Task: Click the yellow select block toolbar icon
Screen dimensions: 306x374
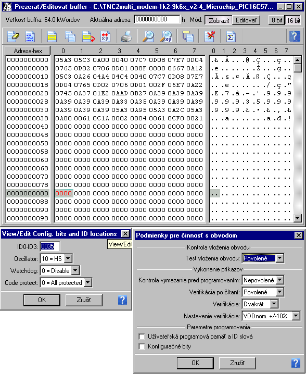Action: point(52,36)
